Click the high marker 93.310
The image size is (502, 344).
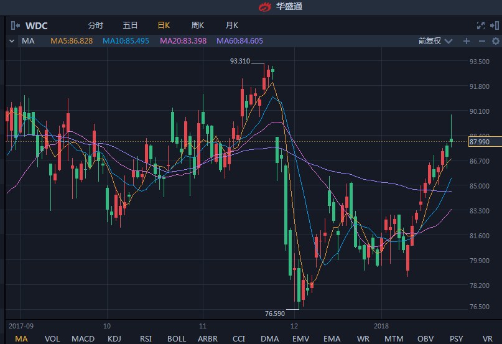239,61
